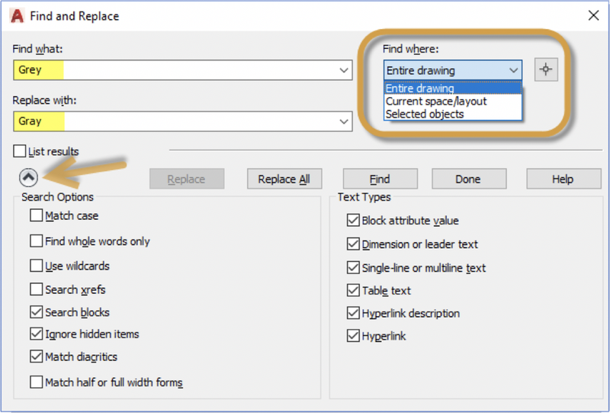Screen dimensions: 610x413
Task: Click the Find button
Action: coord(379,179)
